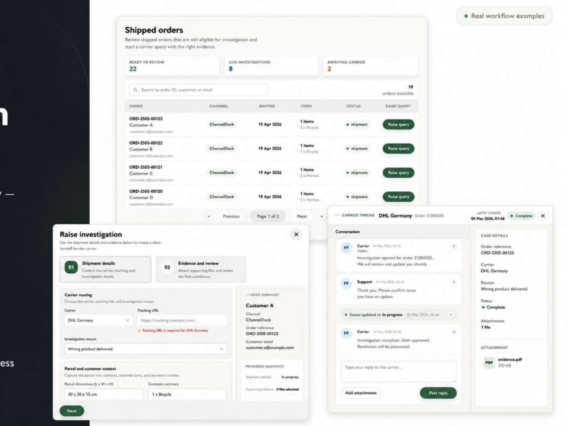
Task: Click the Add attachments button
Action: [x=361, y=393]
